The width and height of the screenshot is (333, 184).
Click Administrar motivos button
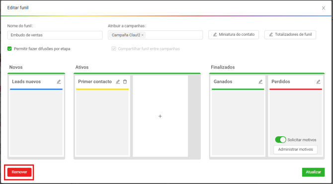click(x=295, y=149)
